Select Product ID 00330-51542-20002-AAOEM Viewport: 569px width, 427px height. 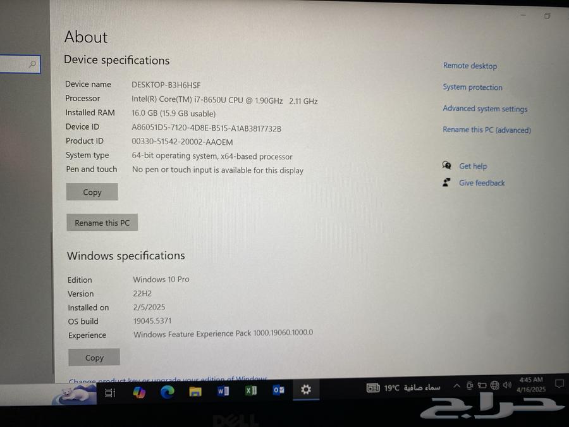tap(182, 142)
